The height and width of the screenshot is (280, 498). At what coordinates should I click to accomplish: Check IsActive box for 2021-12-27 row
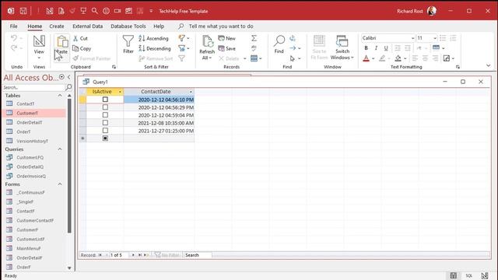[x=105, y=131]
